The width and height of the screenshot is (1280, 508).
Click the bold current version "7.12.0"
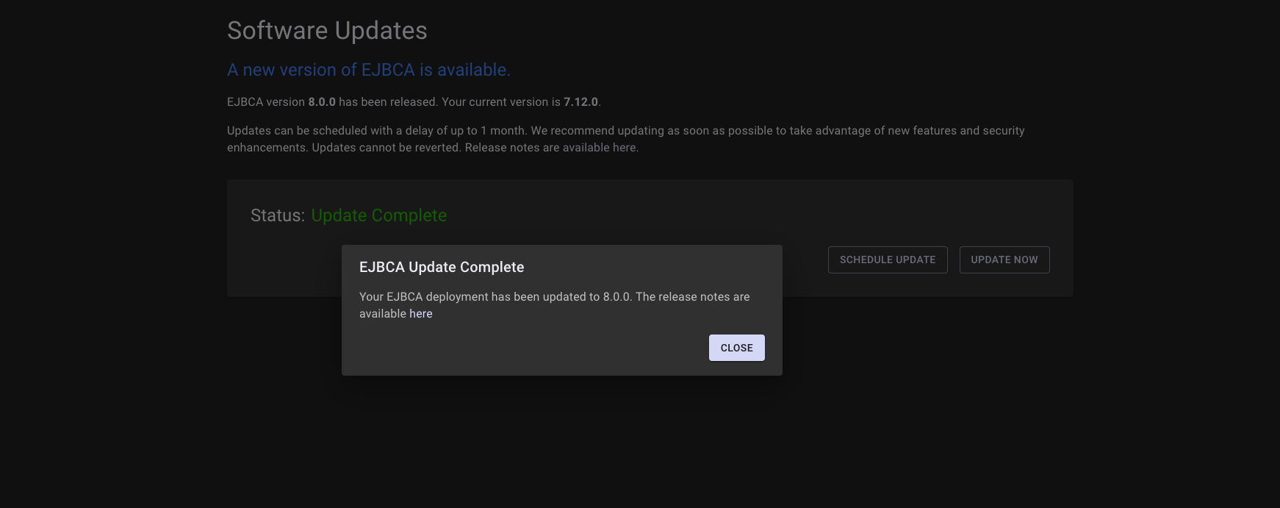[580, 102]
